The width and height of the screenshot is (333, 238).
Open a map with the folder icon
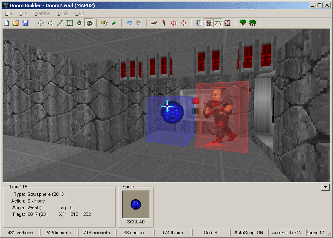(16, 23)
